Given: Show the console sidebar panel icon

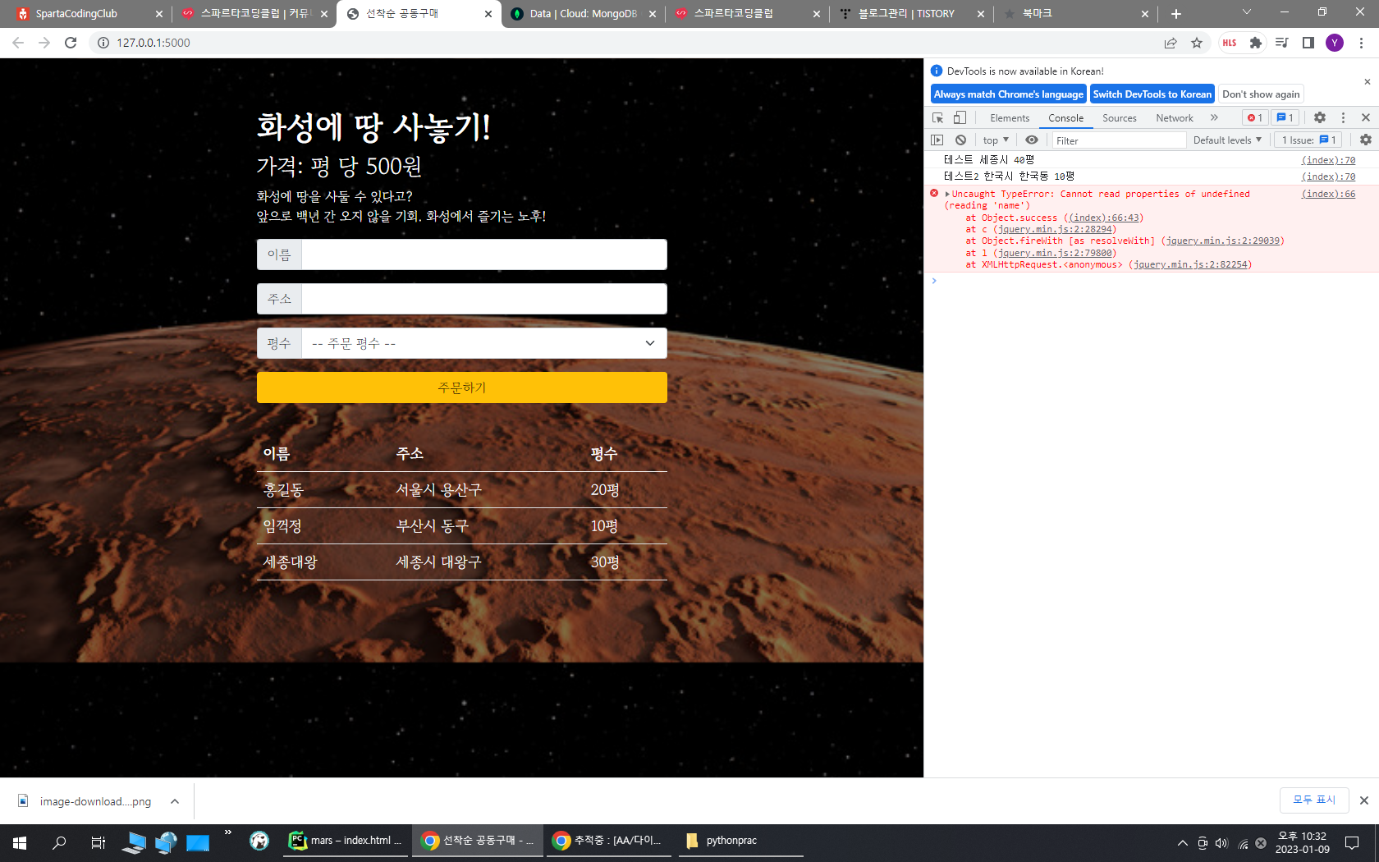Looking at the screenshot, I should [x=937, y=140].
